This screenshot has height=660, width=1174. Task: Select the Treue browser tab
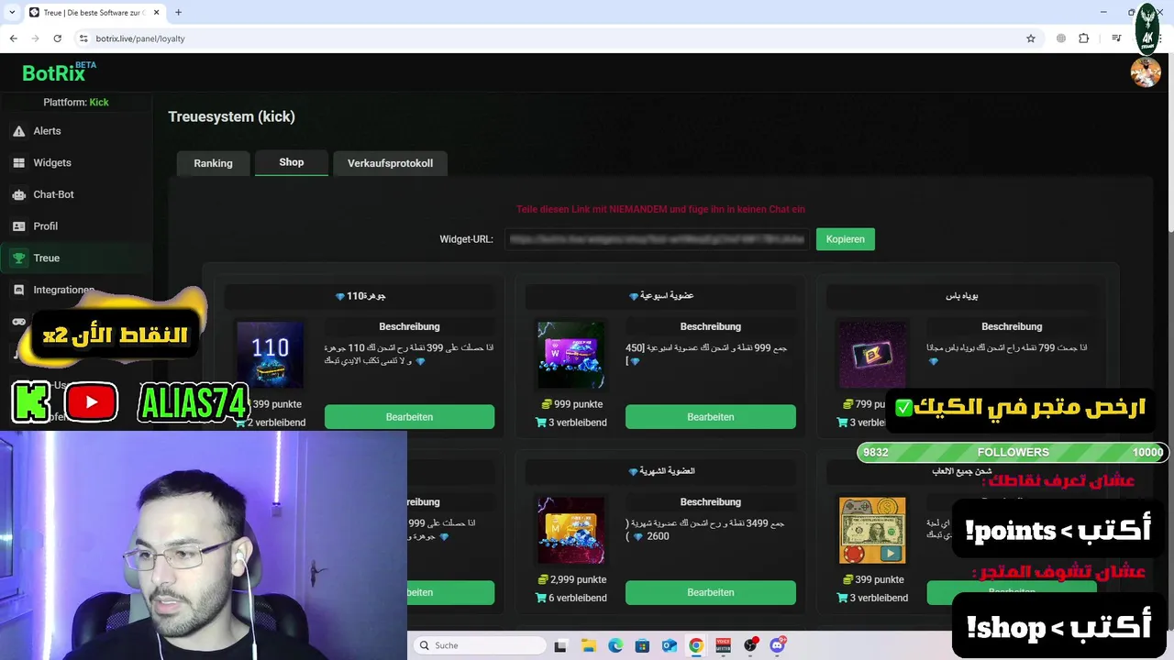coord(94,13)
